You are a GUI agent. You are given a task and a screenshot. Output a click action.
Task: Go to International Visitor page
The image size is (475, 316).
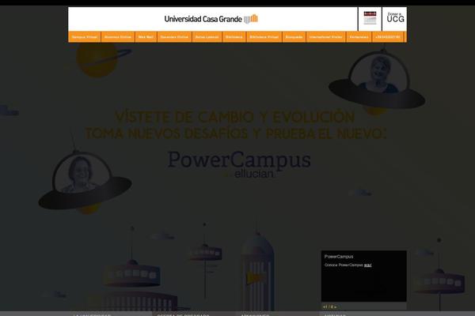[x=326, y=37]
